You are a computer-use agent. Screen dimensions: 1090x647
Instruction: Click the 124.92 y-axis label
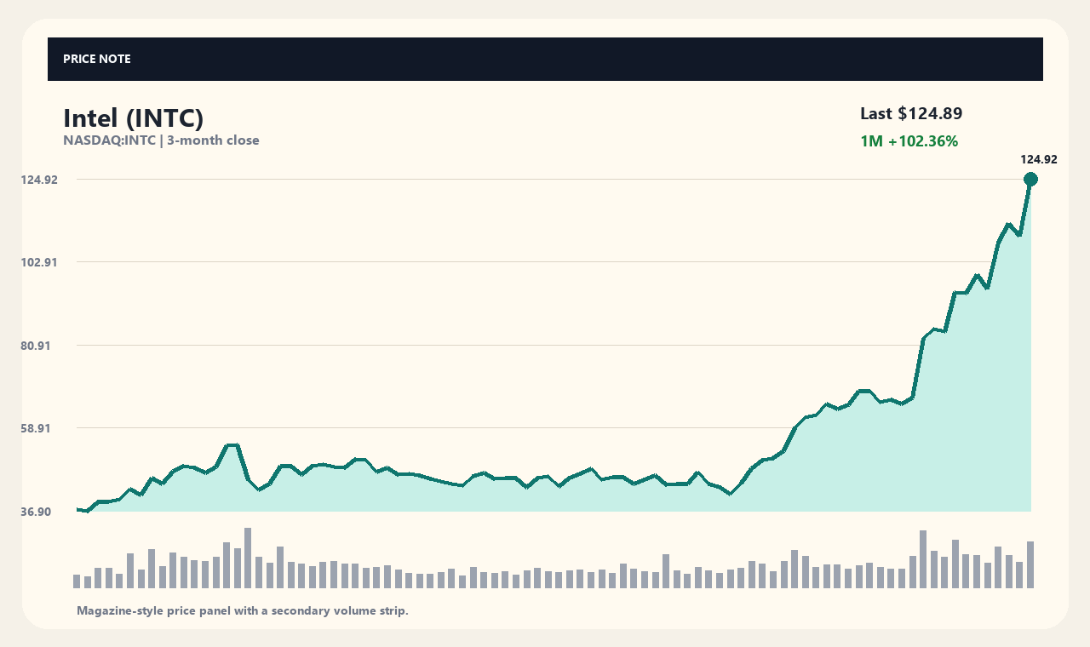tap(39, 180)
